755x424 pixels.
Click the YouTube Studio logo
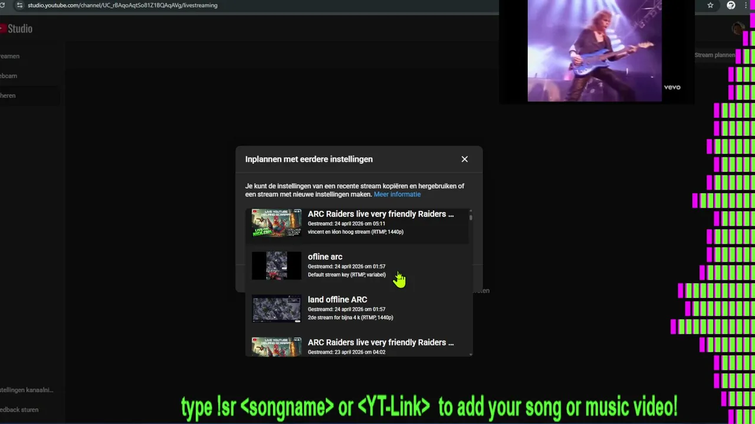pyautogui.click(x=16, y=28)
